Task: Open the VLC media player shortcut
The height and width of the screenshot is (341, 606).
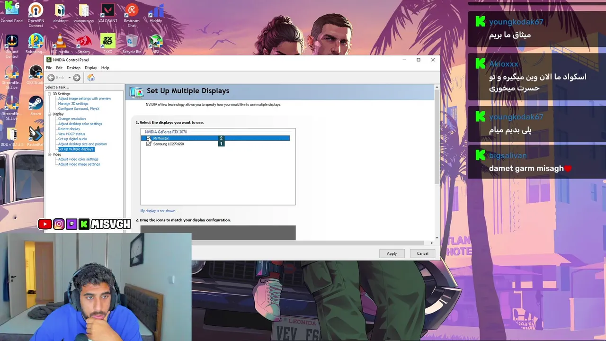Action: [60, 43]
